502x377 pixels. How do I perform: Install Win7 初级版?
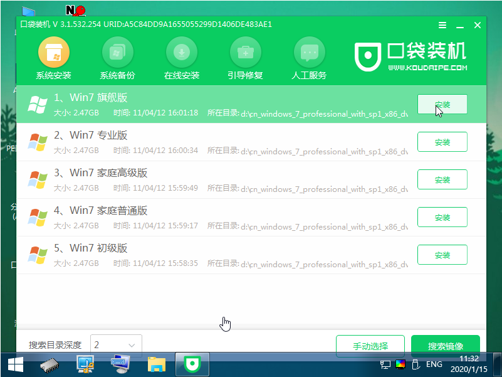coord(442,255)
